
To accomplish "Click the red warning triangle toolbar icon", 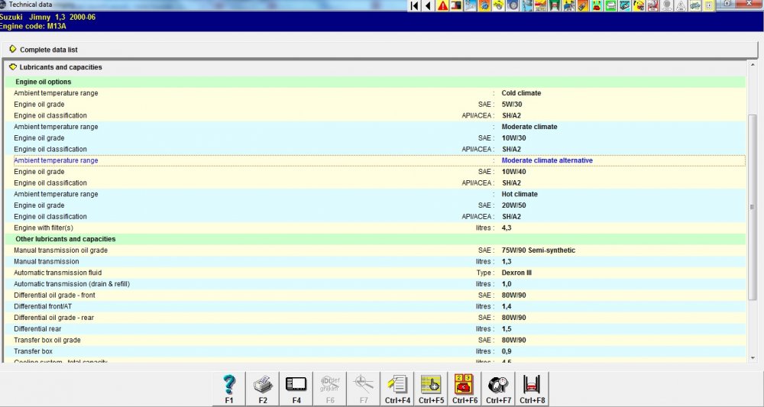I will pyautogui.click(x=442, y=5).
